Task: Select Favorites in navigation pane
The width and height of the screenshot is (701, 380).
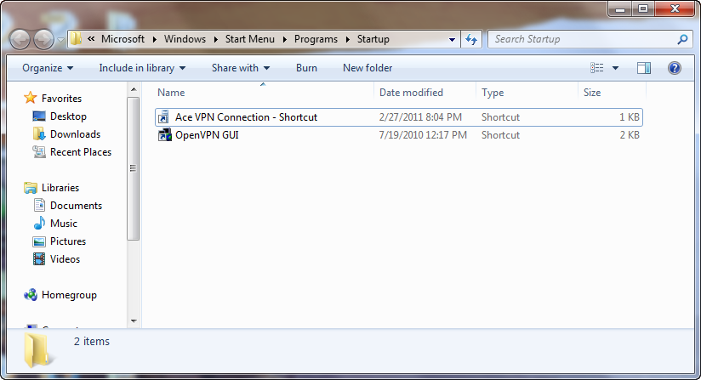Action: [61, 99]
